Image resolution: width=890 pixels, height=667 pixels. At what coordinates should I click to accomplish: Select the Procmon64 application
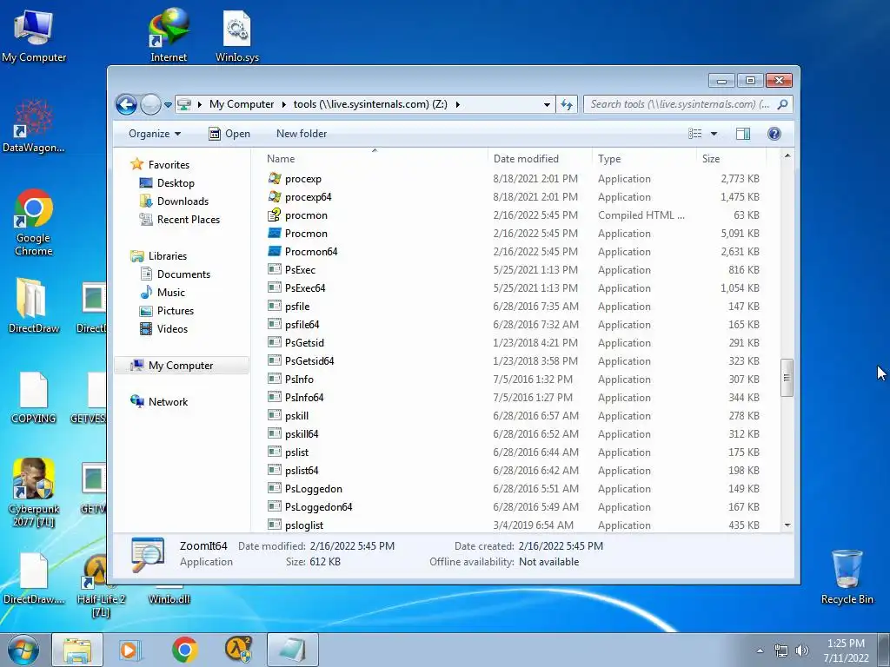(311, 251)
